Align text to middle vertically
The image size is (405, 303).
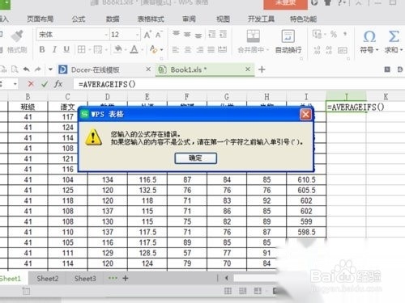coord(187,35)
